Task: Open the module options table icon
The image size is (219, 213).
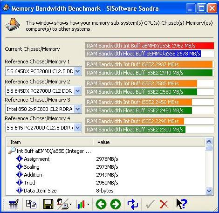Action: coord(14,204)
